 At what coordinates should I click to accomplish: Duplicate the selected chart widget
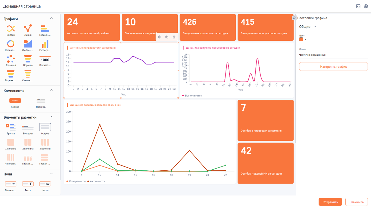(x=167, y=37)
